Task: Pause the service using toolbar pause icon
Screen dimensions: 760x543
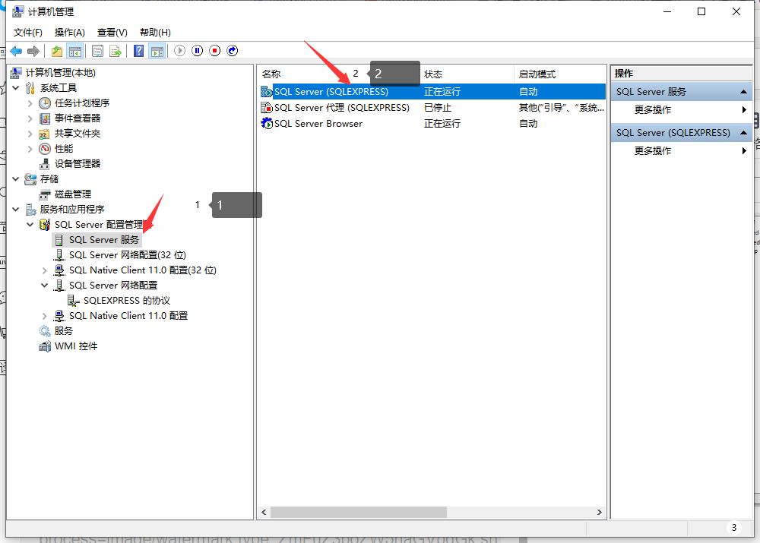Action: 199,51
